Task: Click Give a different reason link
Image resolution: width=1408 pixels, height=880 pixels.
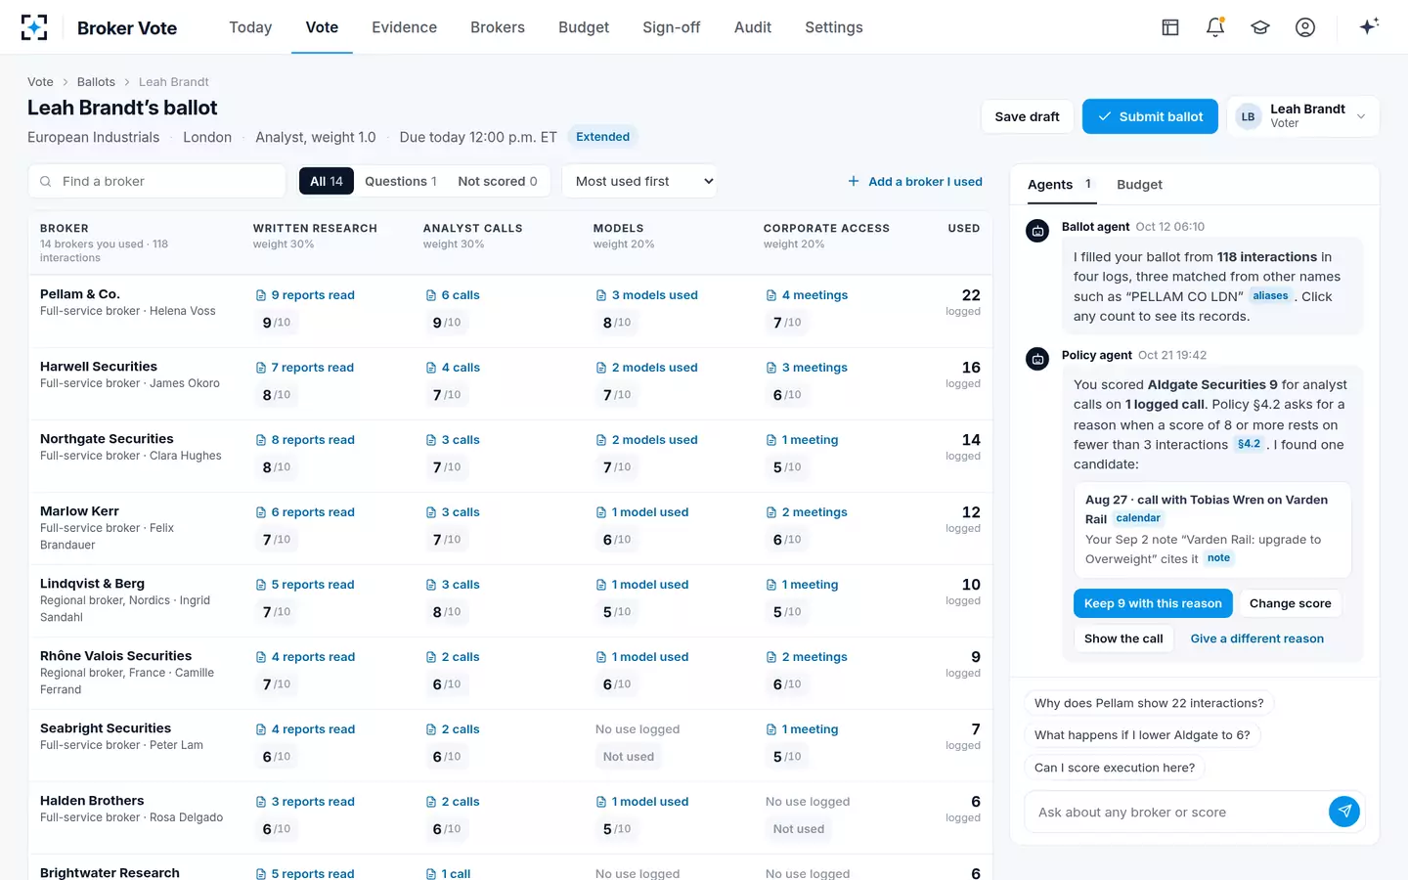Action: [1256, 638]
